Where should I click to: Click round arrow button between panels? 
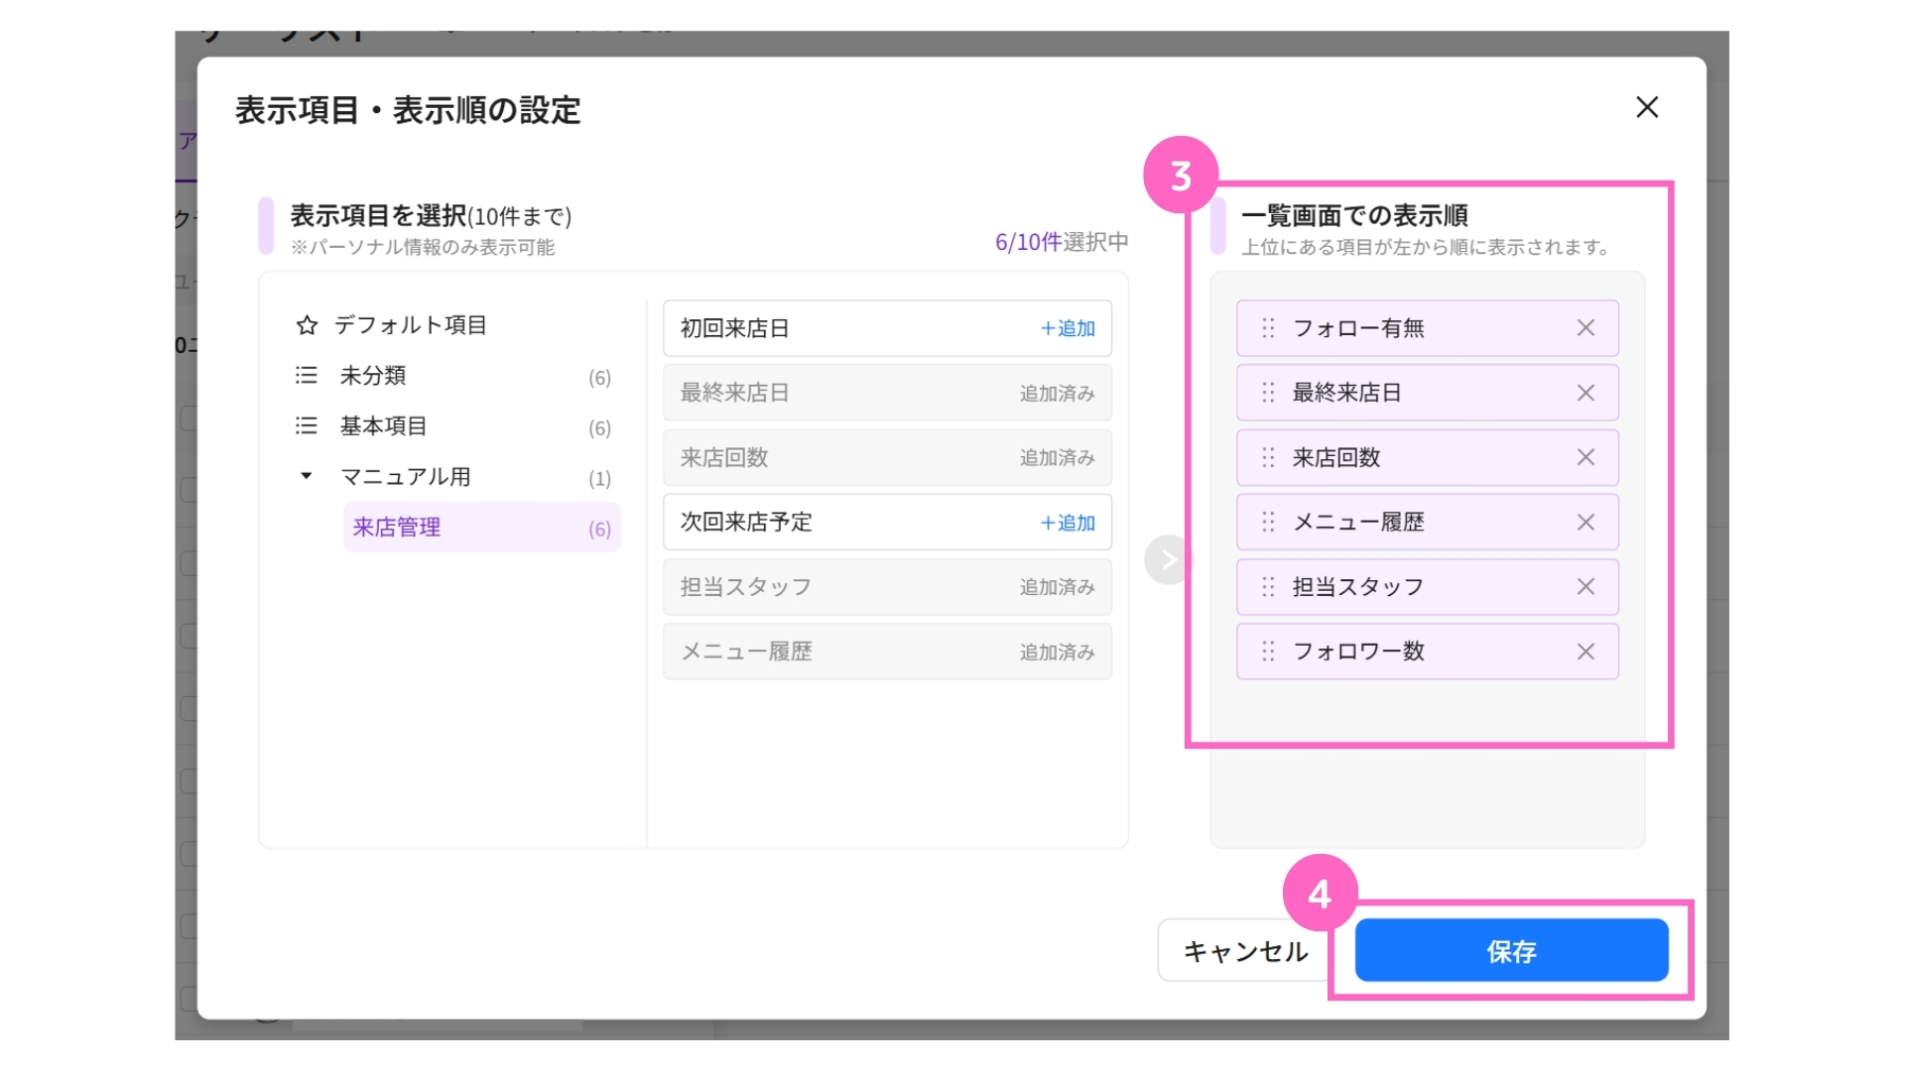click(x=1168, y=560)
